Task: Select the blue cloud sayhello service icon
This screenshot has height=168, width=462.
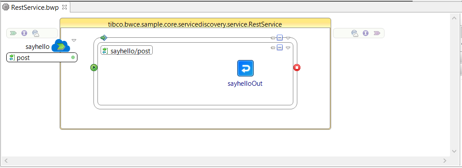Action: pyautogui.click(x=61, y=46)
